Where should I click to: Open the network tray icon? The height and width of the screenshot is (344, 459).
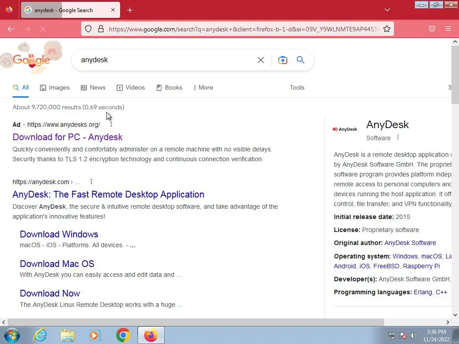click(392, 335)
